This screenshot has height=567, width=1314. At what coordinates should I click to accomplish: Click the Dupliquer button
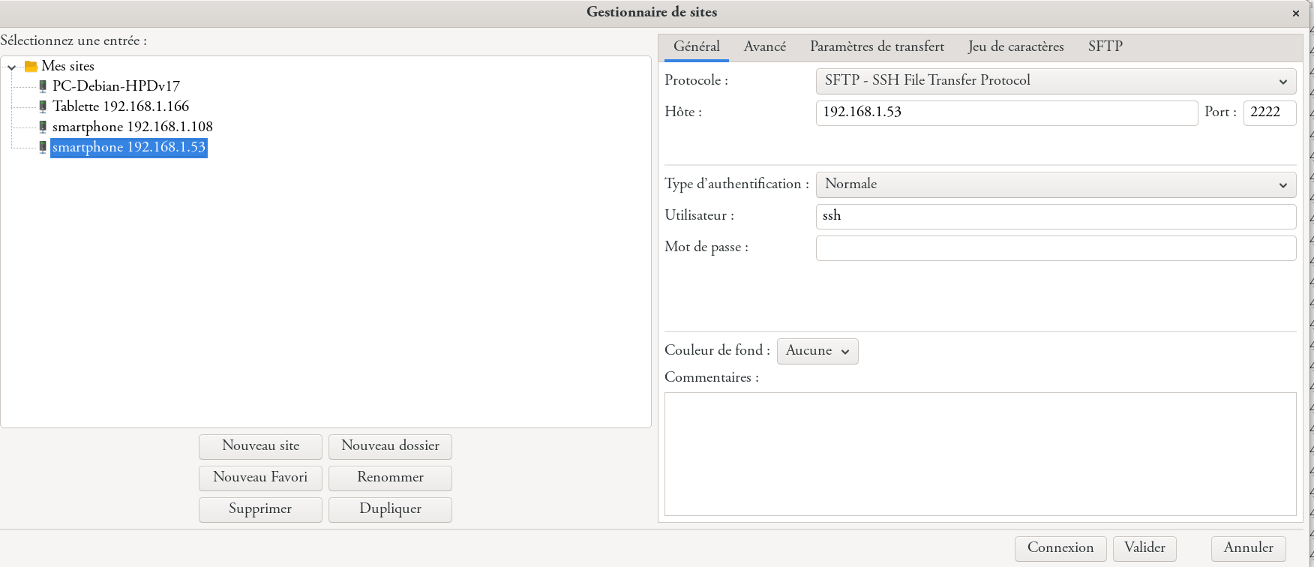(390, 509)
